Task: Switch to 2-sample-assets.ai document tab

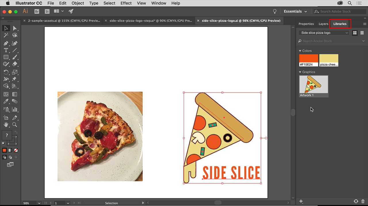Action: click(x=64, y=21)
